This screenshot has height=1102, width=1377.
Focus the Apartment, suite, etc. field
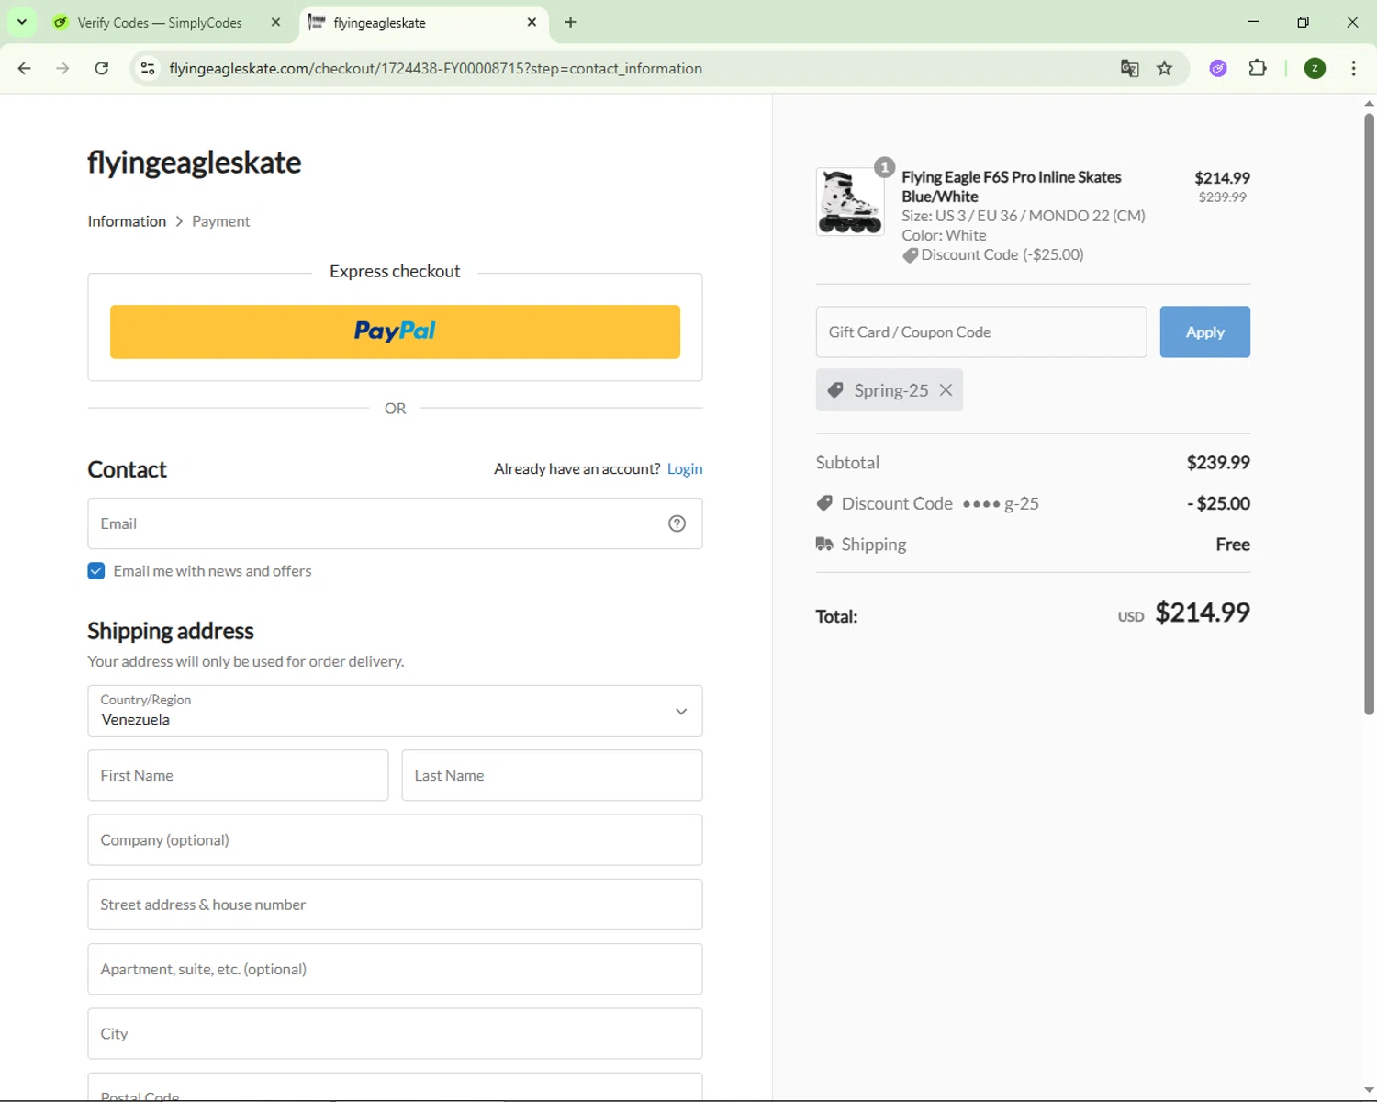click(x=395, y=969)
